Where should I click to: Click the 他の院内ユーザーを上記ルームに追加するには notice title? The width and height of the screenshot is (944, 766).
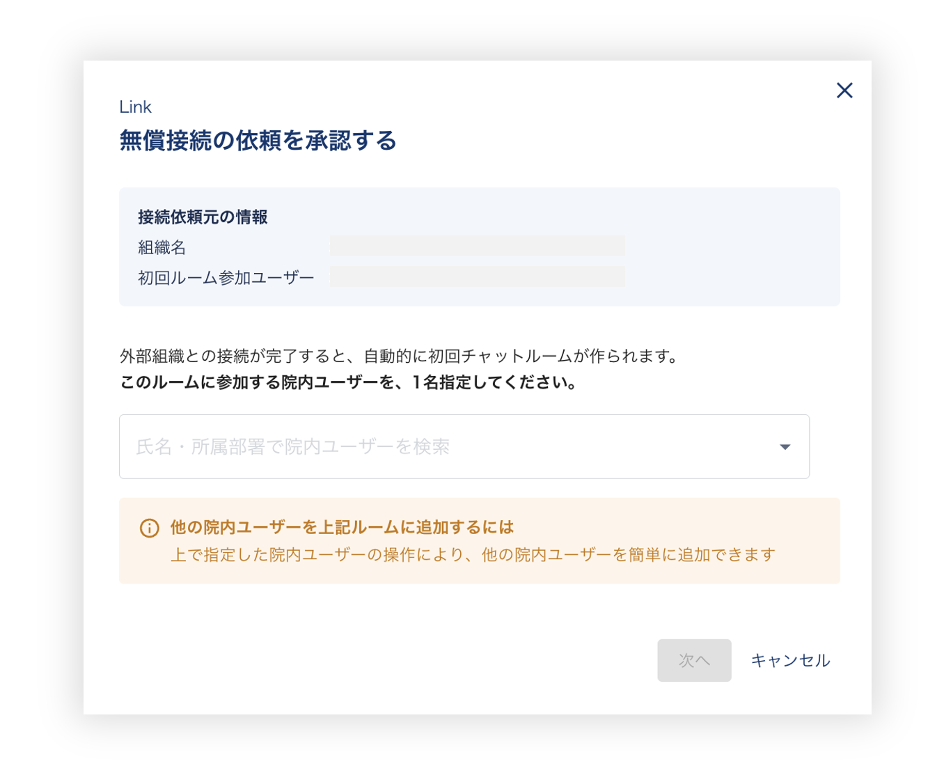(x=342, y=527)
